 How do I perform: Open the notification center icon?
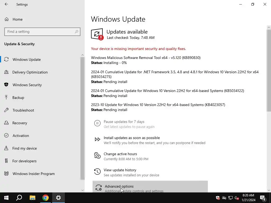263,198
